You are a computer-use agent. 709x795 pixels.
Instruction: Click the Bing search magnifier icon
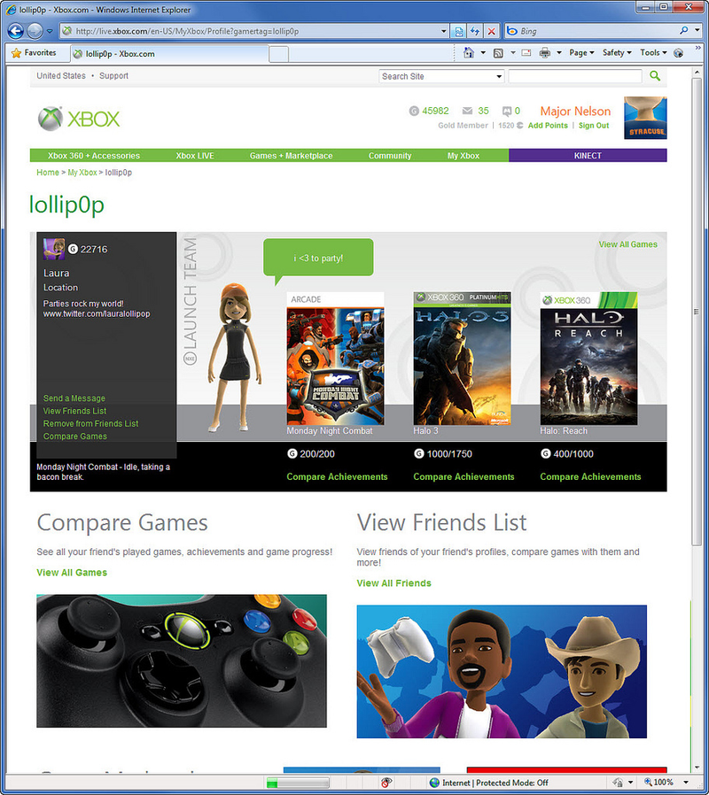(x=684, y=30)
